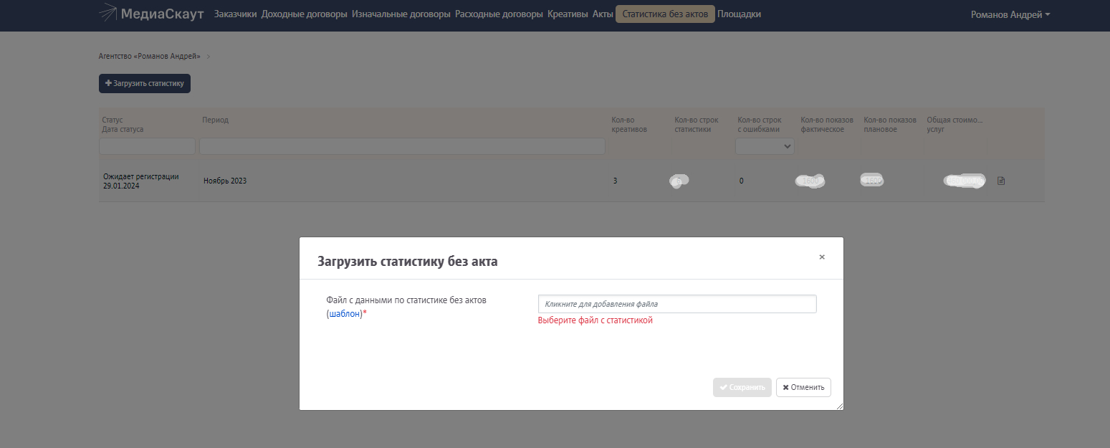Navigate to Расходные договоры

[499, 14]
